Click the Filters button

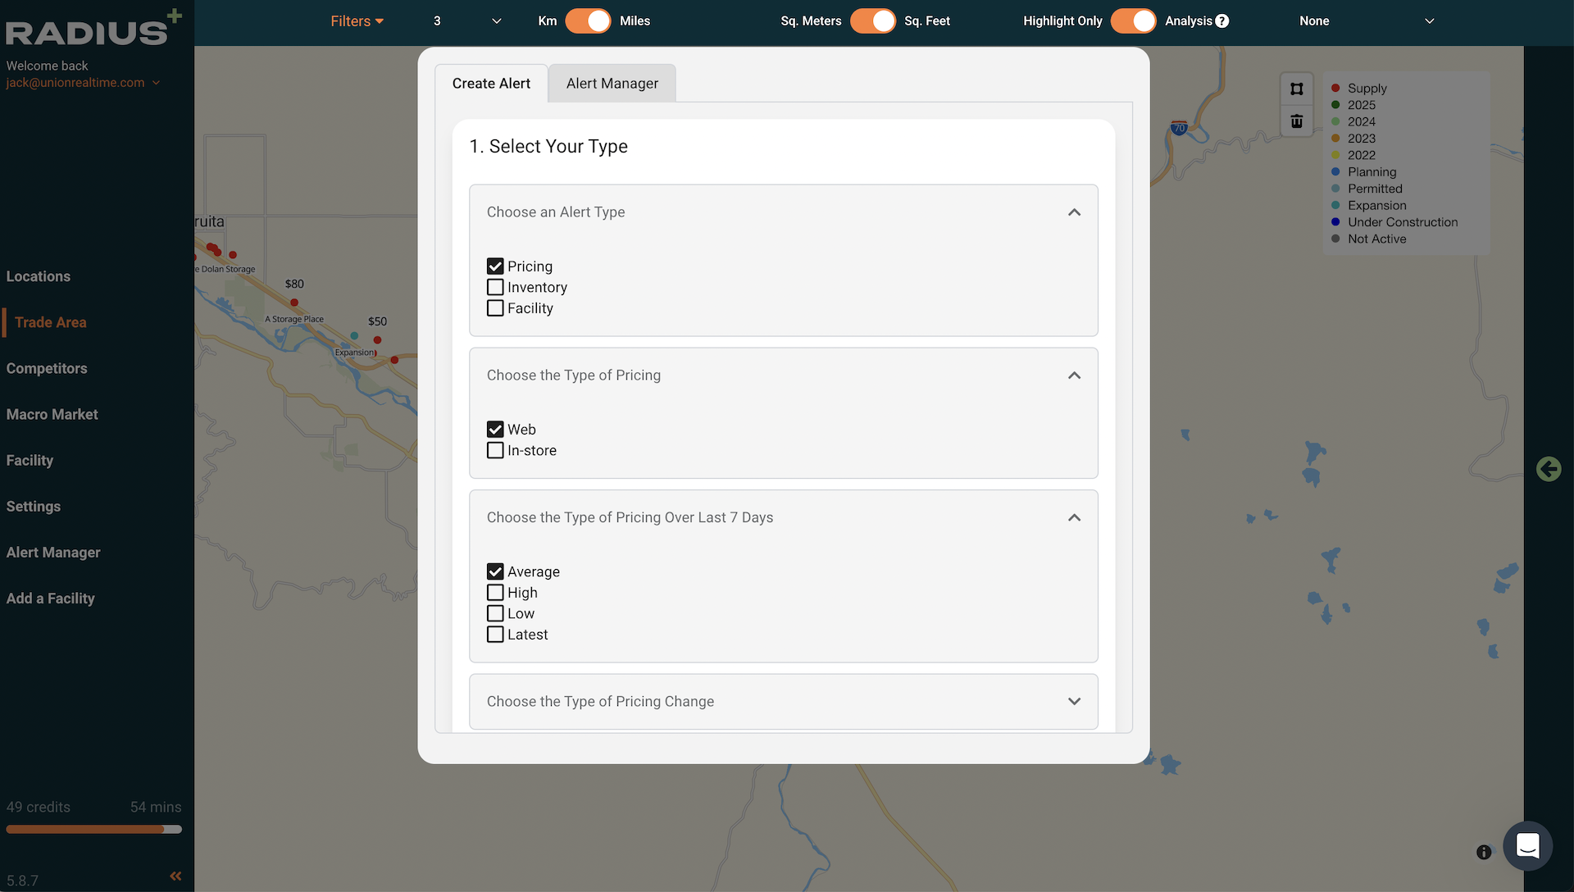(357, 20)
